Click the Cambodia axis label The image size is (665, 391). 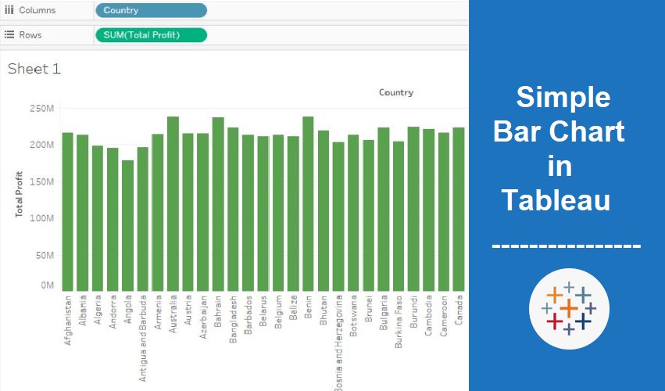click(x=429, y=315)
